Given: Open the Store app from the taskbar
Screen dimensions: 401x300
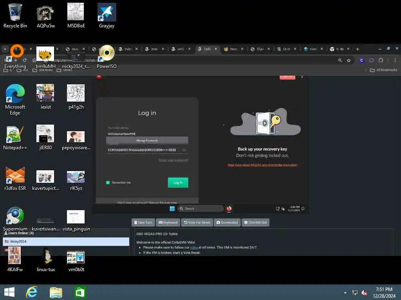Looking at the screenshot, I should click(80, 292).
